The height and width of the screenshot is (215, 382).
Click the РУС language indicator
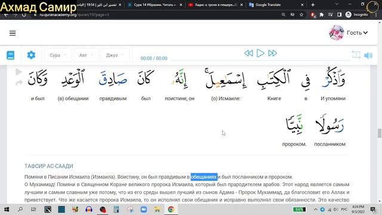coord(344,210)
